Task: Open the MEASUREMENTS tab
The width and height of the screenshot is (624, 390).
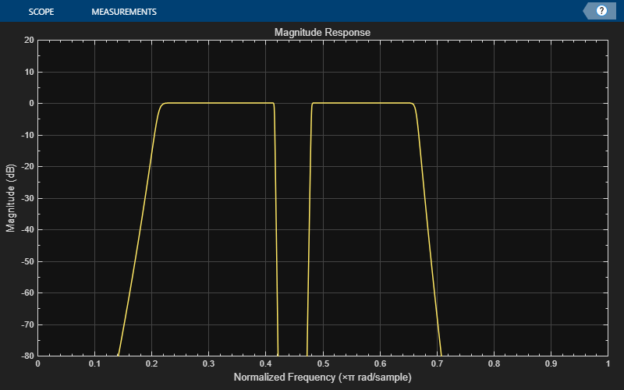Action: (123, 12)
